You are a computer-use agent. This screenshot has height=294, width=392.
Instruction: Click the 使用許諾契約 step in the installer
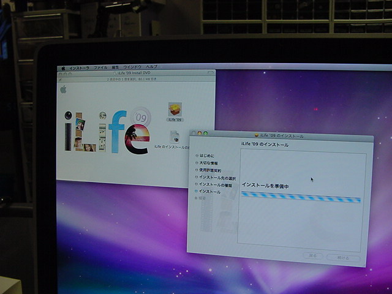pyautogui.click(x=208, y=170)
